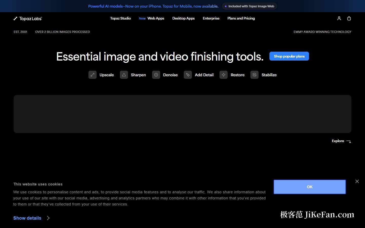365x228 pixels.
Task: Click the Denoise globe icon
Action: point(156,75)
